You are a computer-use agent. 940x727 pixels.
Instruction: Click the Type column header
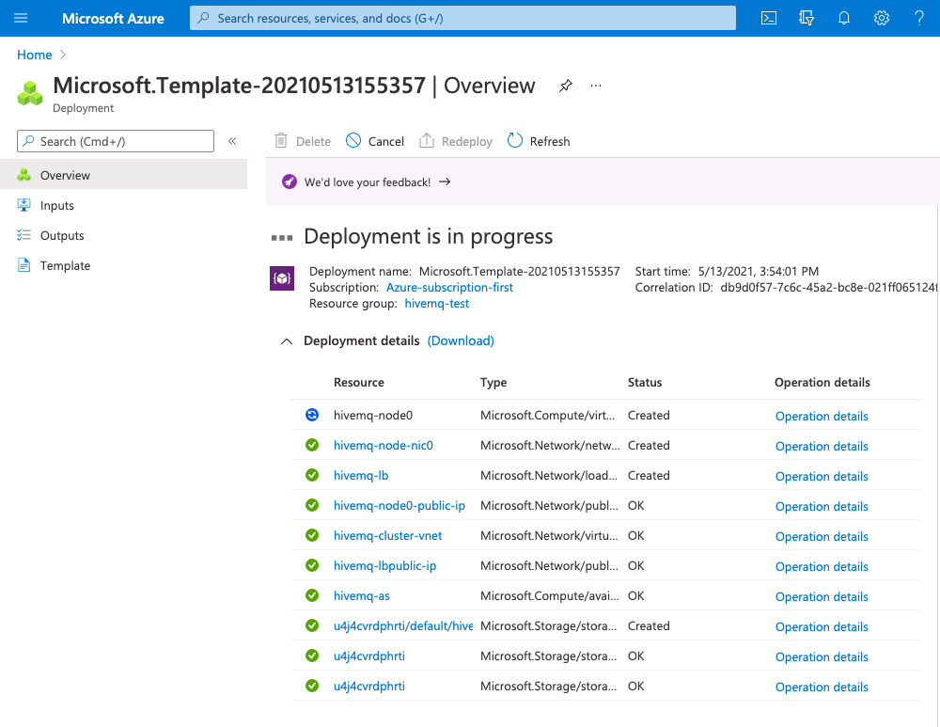(x=493, y=383)
